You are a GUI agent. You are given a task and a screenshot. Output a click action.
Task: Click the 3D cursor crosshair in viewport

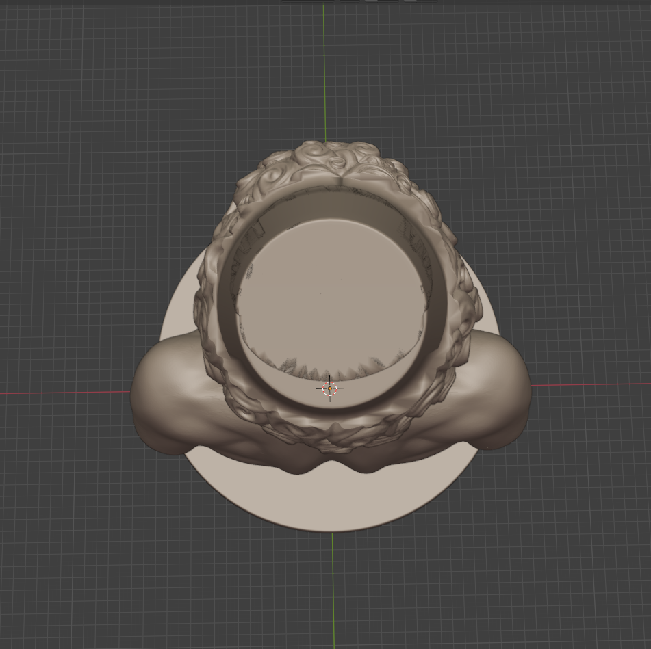coord(330,388)
